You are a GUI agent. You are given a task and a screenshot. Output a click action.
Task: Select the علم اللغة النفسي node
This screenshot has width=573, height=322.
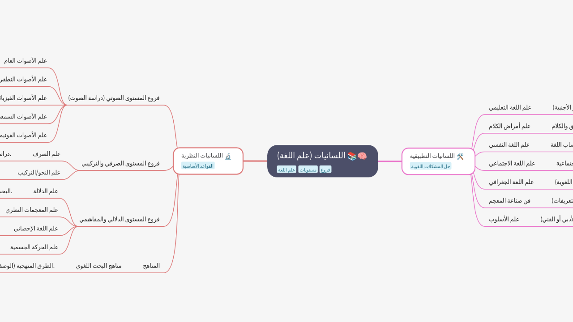[509, 144]
